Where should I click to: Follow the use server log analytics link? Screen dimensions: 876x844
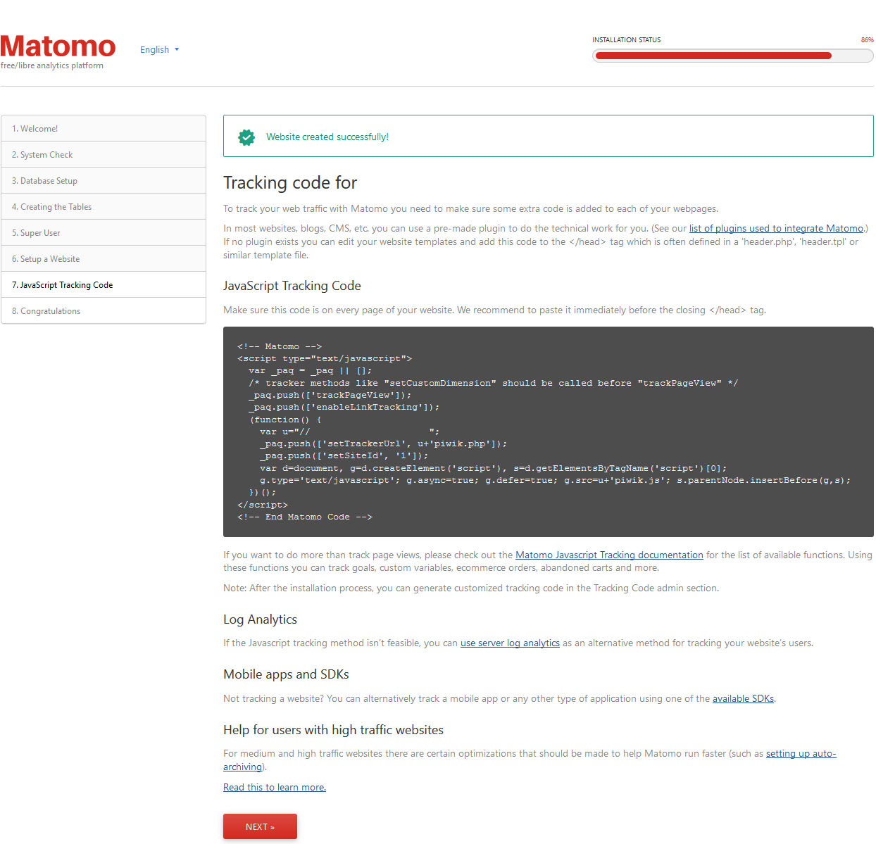pos(510,643)
